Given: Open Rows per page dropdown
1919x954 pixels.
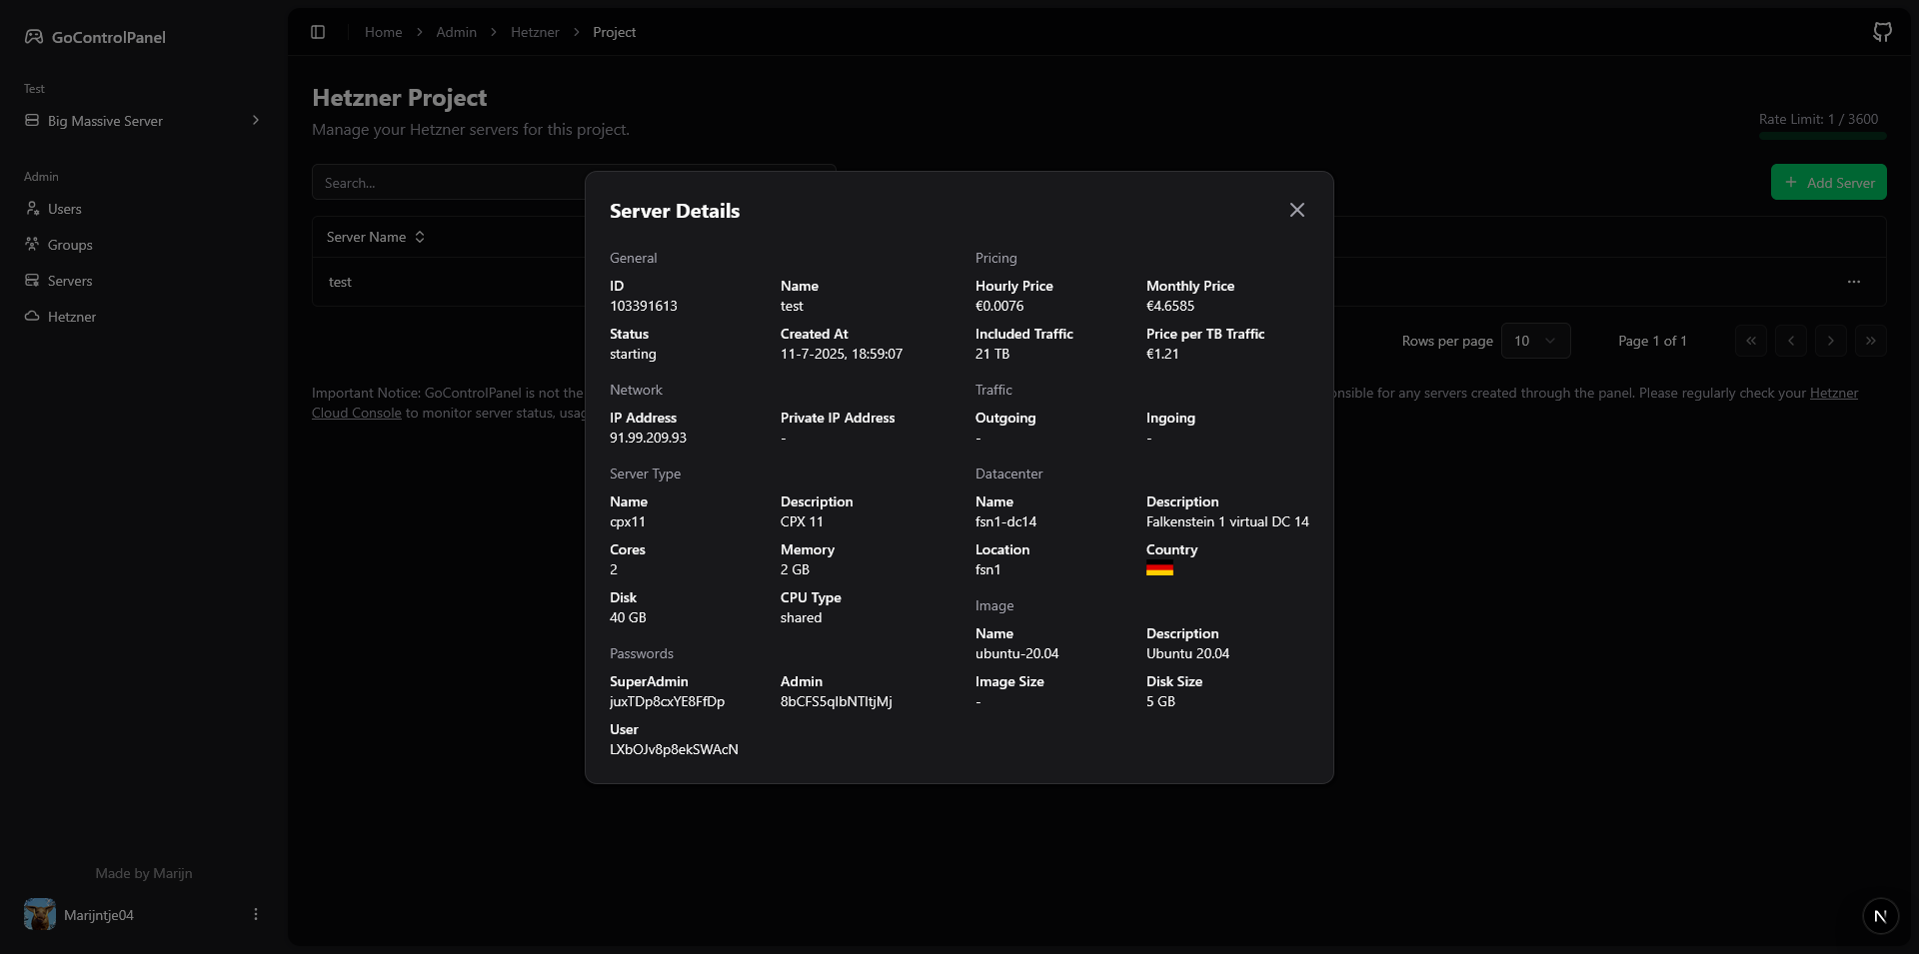Looking at the screenshot, I should (1535, 341).
